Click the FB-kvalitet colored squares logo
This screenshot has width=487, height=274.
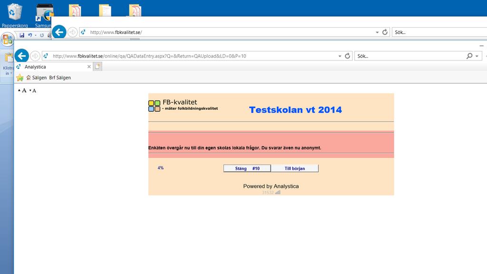pos(154,106)
